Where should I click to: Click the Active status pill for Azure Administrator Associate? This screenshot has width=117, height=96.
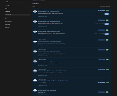[x=107, y=20]
